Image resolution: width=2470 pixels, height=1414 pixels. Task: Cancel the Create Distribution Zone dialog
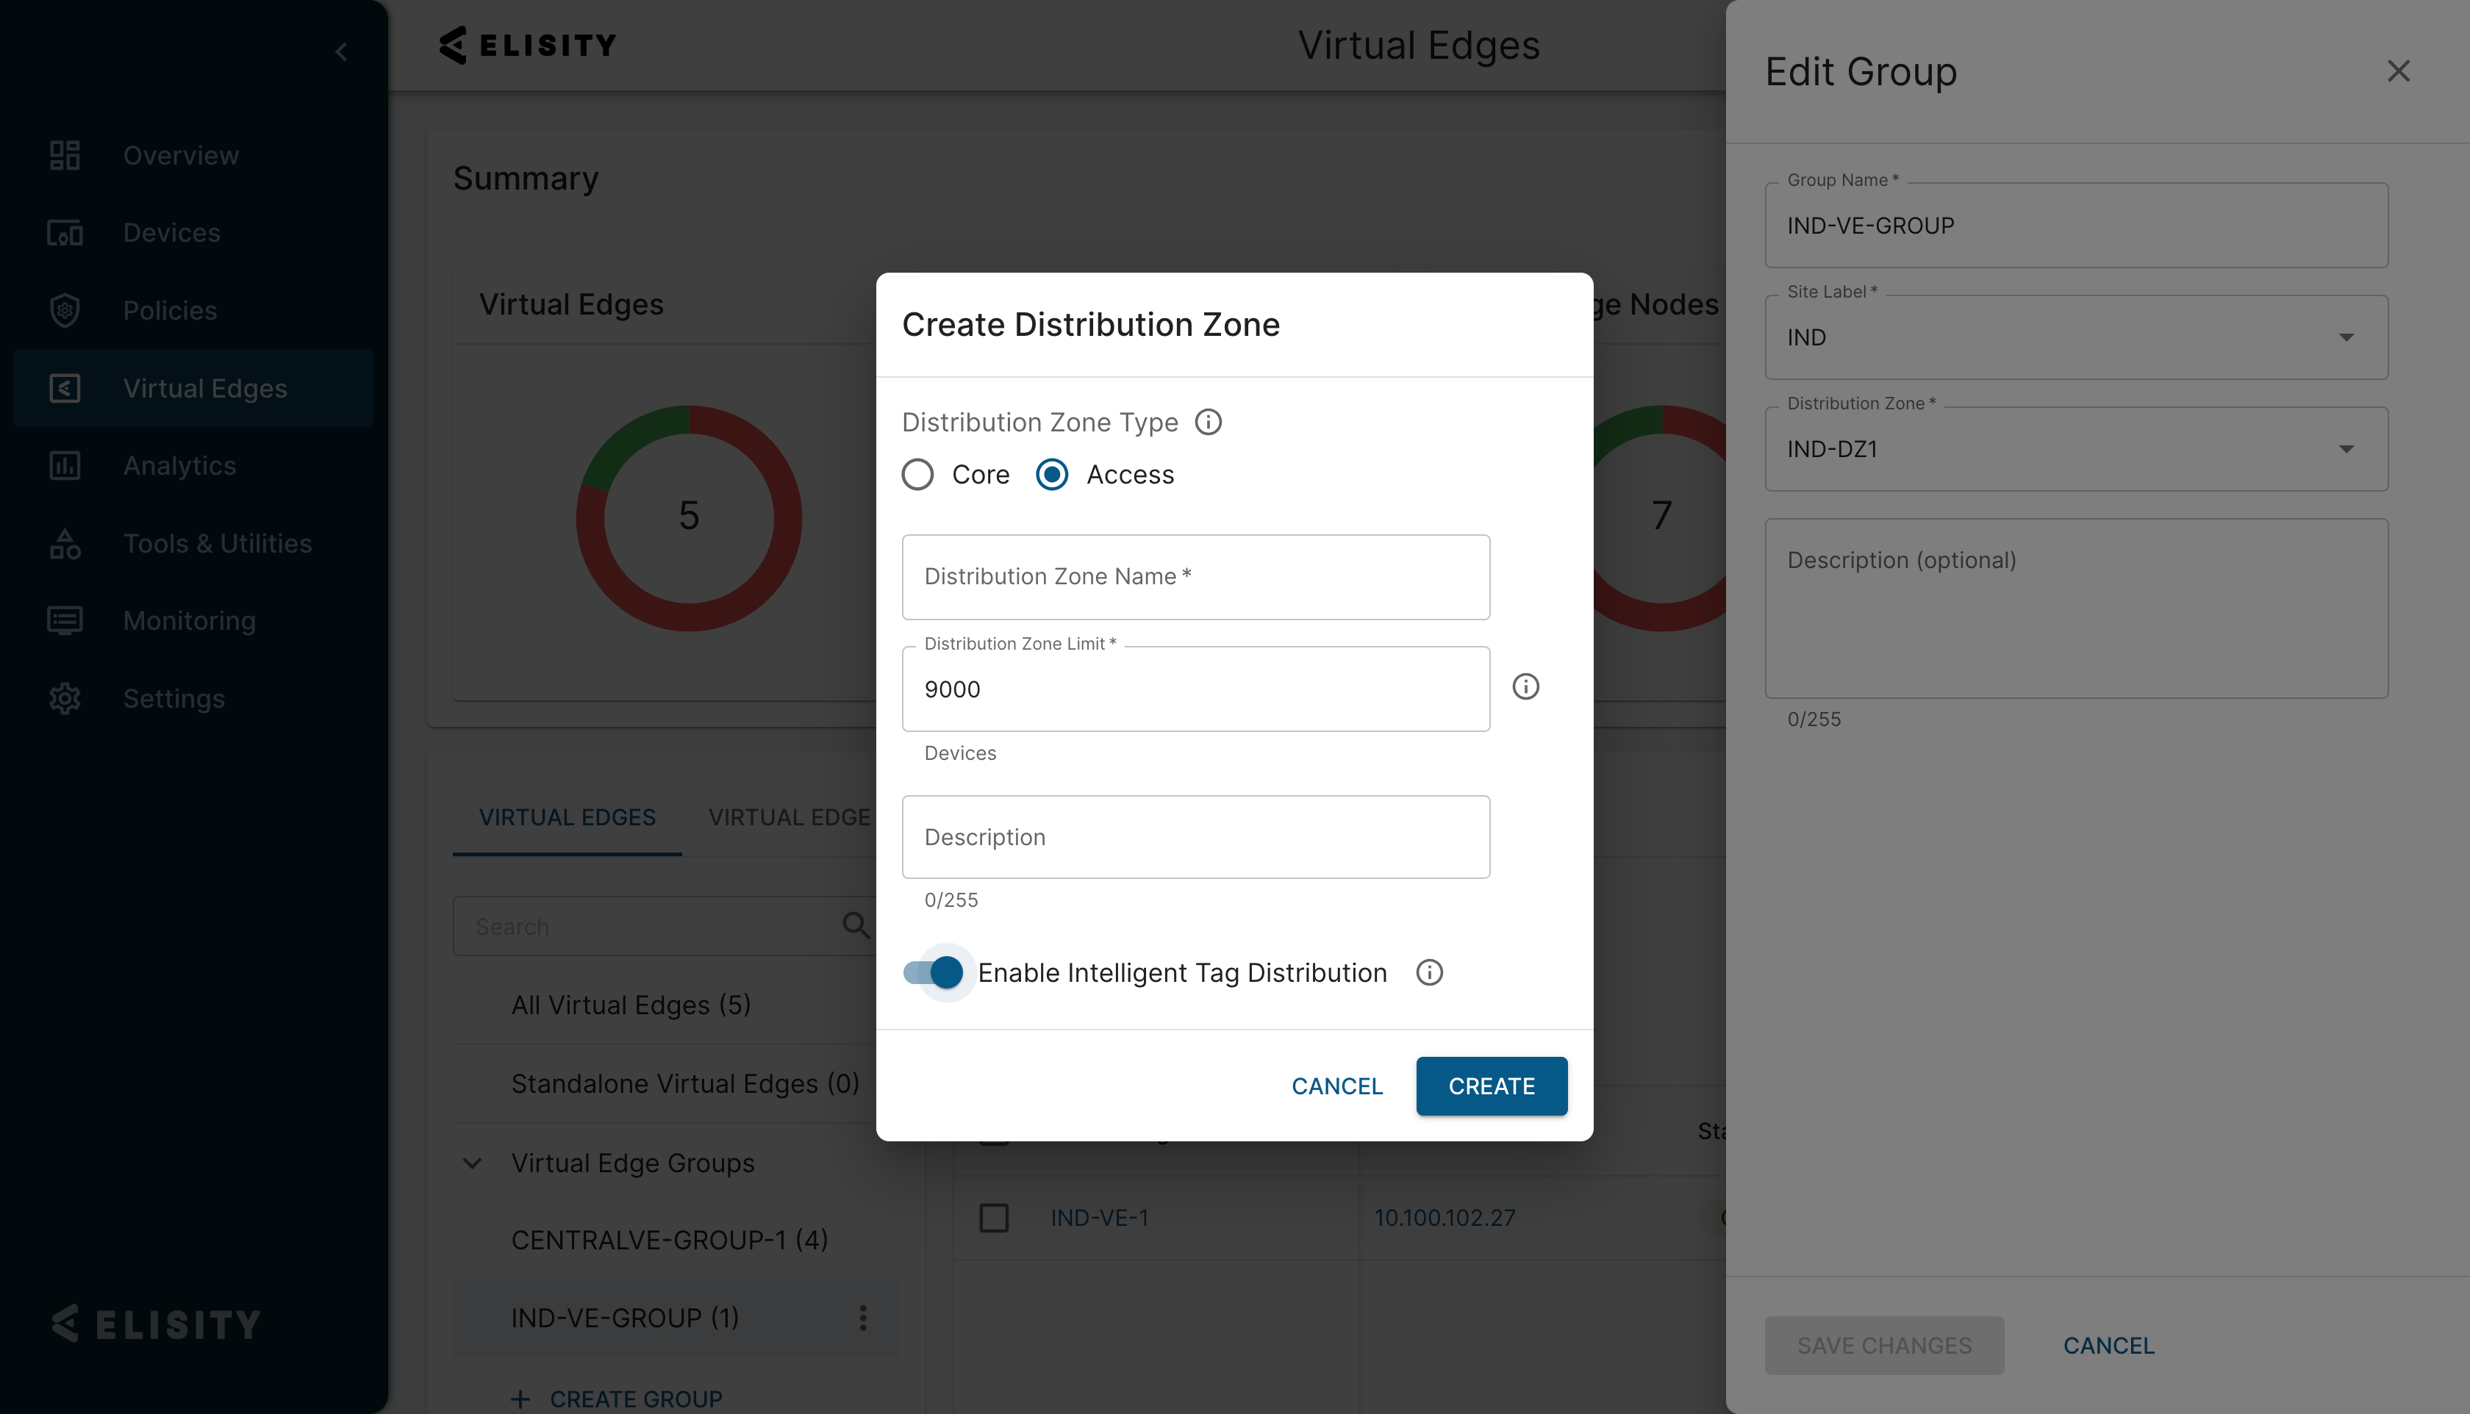click(1336, 1085)
